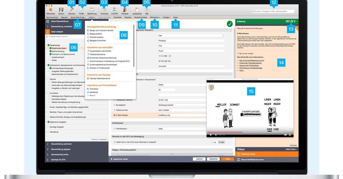Toggle Rentner status circle

tap(49, 79)
